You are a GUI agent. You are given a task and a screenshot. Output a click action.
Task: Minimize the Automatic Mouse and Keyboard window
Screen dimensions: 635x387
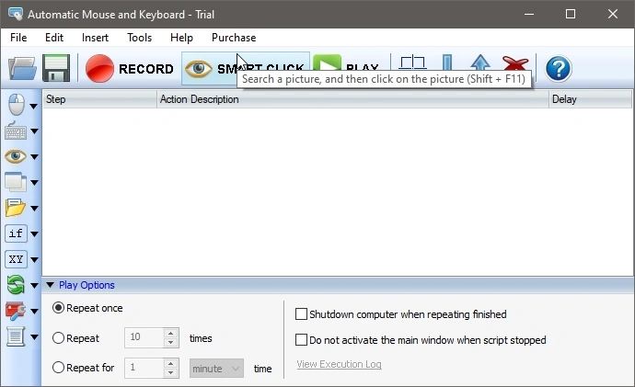click(x=529, y=14)
